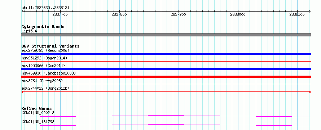Select the red line for esv2744012
321x130 pixels.
tap(166, 92)
